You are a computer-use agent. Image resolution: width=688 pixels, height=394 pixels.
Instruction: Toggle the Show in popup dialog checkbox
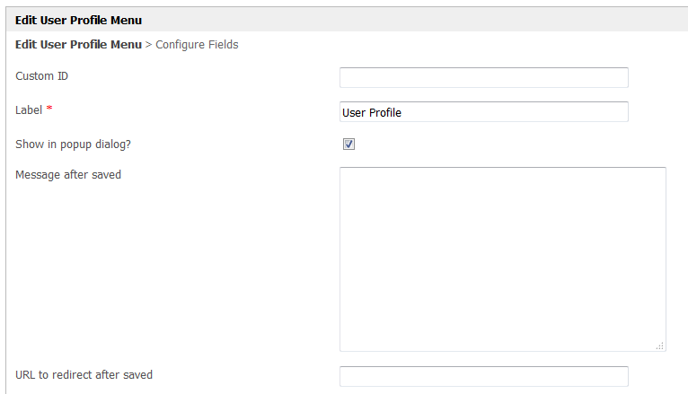point(348,144)
